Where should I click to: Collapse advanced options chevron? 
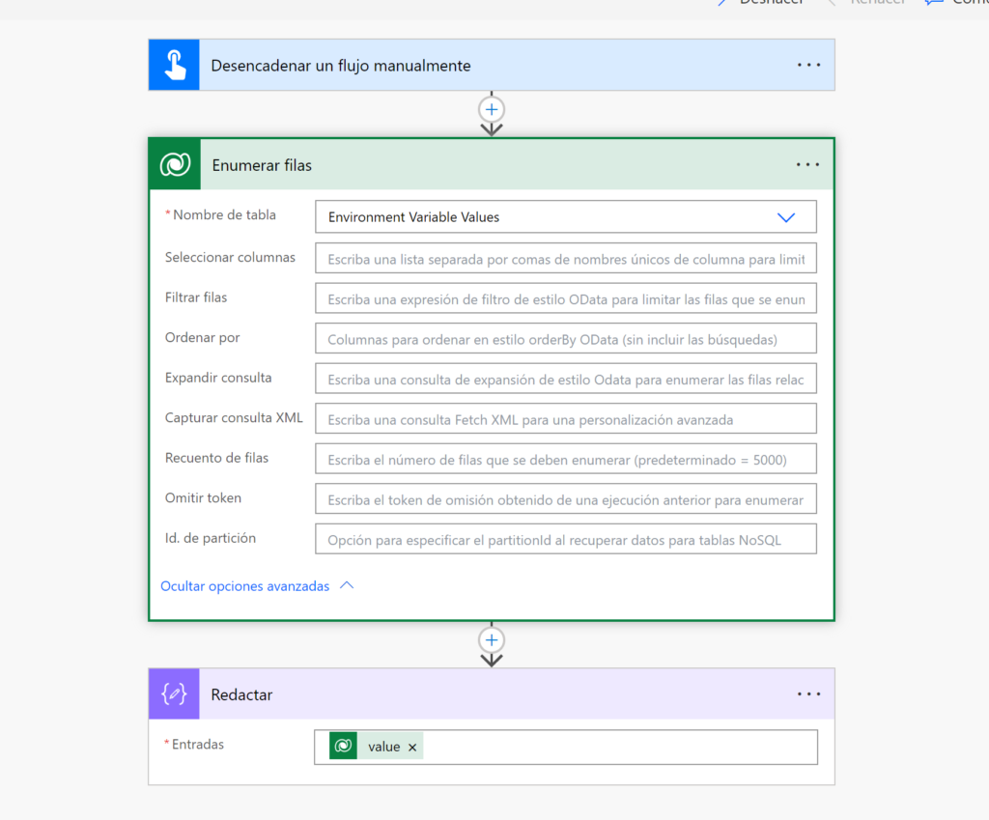point(347,585)
